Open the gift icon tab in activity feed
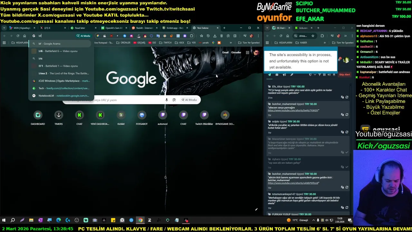This screenshot has width=412, height=232. [x=277, y=75]
